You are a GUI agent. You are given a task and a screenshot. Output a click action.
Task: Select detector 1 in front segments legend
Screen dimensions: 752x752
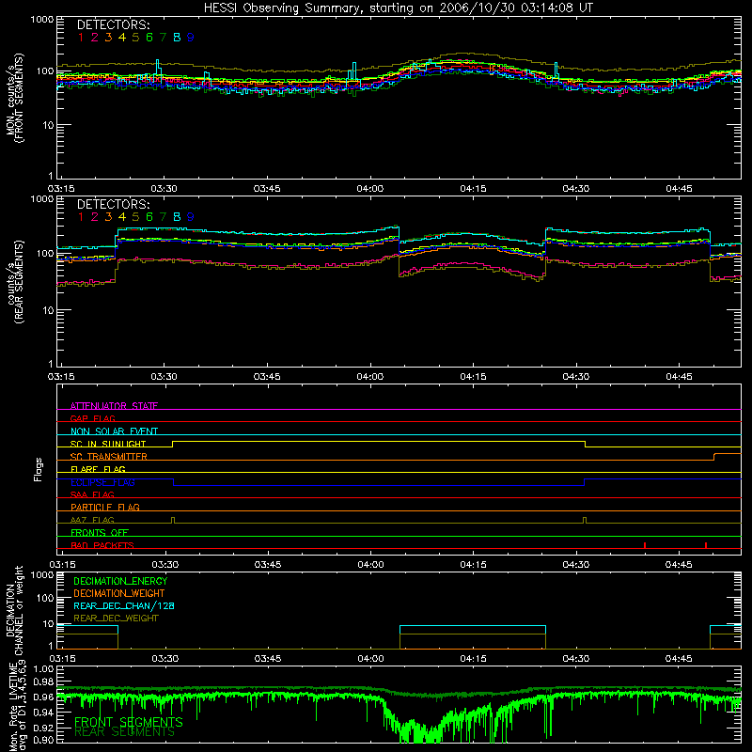point(81,38)
